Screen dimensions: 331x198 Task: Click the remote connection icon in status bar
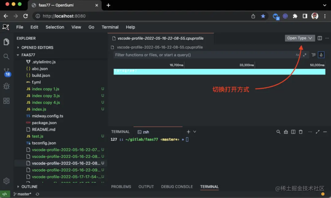click(5, 194)
